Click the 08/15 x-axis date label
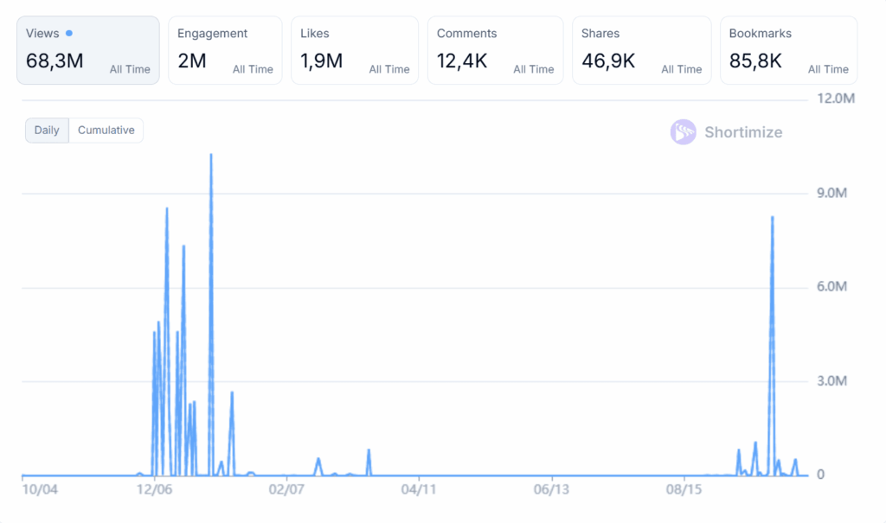Viewport: 886px width, 523px height. tap(684, 489)
